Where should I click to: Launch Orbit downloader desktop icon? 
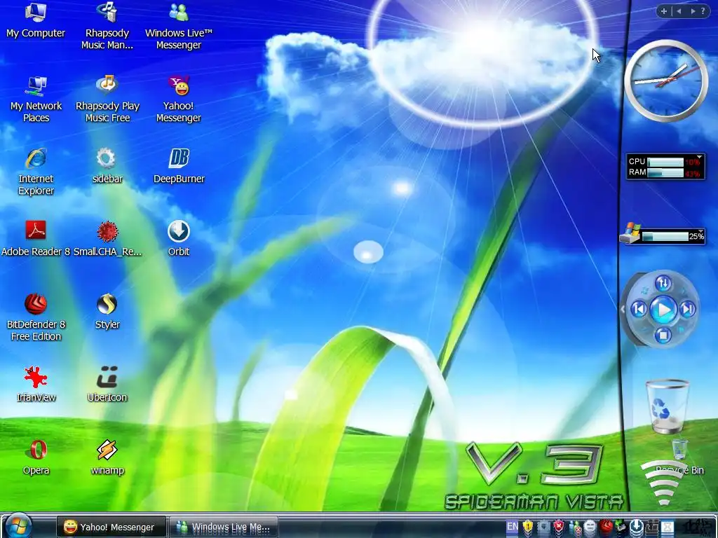click(179, 238)
